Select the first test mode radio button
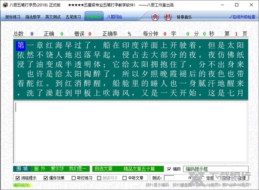259x190 pixels. click(x=190, y=178)
